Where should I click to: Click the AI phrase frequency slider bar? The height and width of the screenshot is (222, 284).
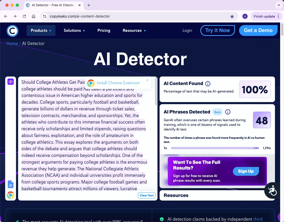[215, 148]
